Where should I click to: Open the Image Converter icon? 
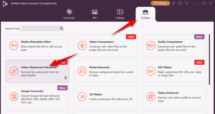[13, 96]
